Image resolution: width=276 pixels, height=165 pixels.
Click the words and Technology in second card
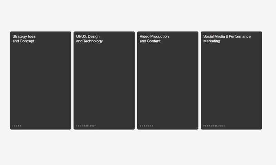tap(89, 41)
